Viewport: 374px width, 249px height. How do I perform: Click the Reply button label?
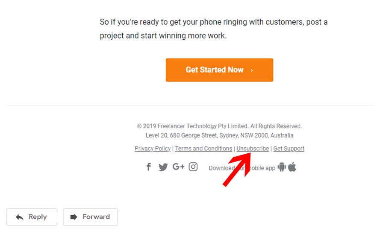[x=38, y=217]
